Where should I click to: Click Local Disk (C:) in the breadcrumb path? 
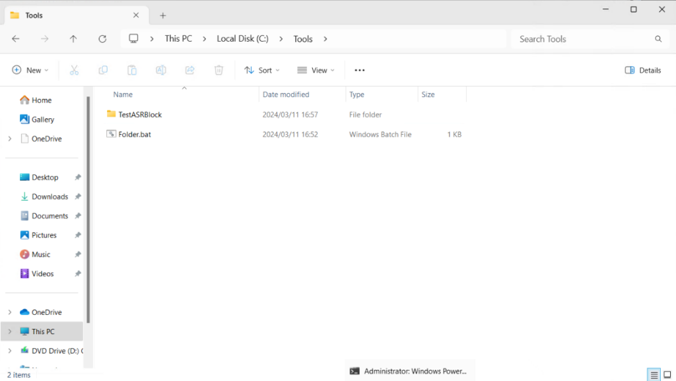(x=242, y=38)
